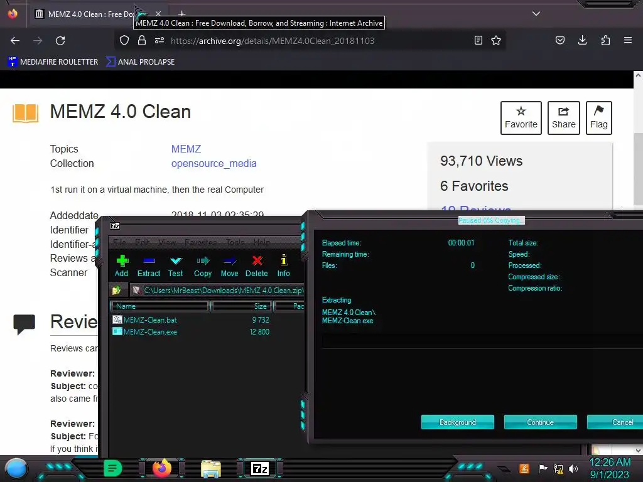Click the taskbar clock showing 12:26 AM
This screenshot has width=643, height=482.
[610, 468]
